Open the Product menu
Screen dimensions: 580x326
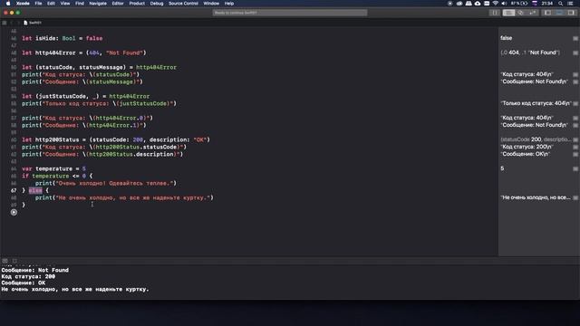[137, 4]
